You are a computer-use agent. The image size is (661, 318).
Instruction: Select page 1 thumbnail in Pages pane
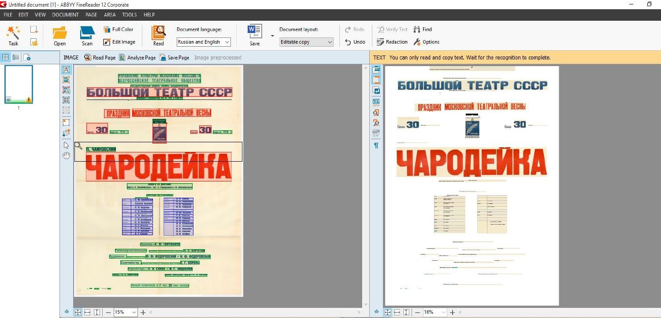(19, 85)
